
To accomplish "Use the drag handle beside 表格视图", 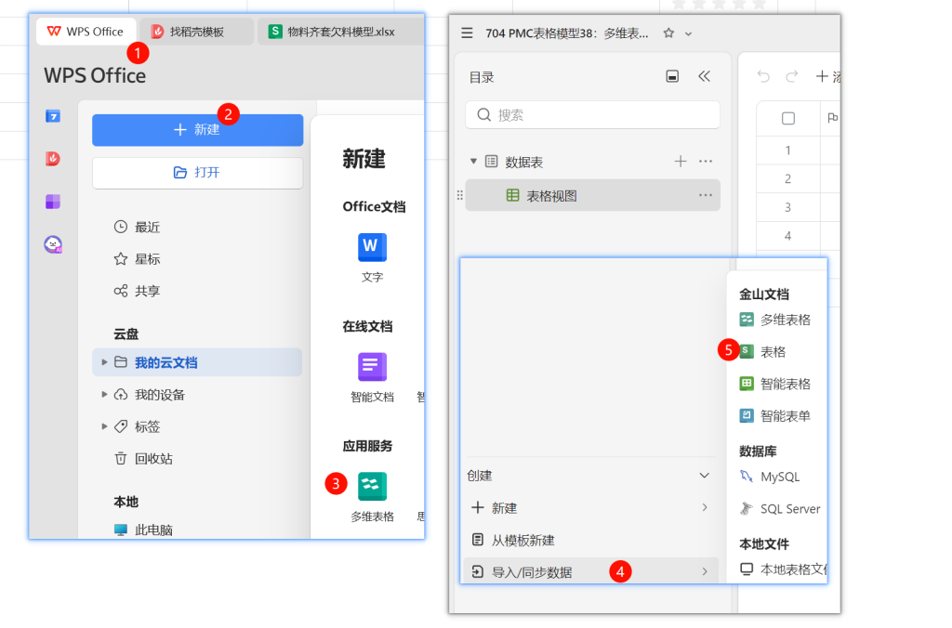I will [x=459, y=195].
